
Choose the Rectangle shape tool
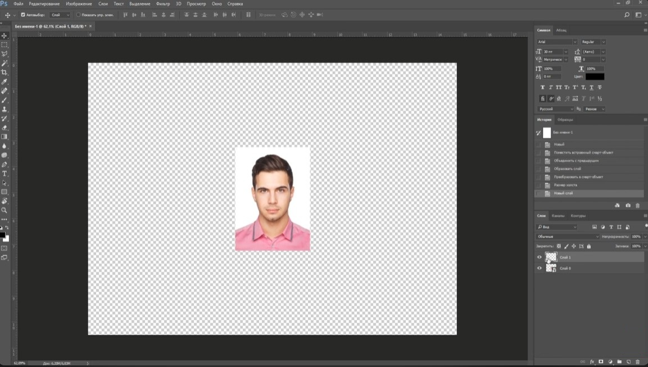click(4, 192)
